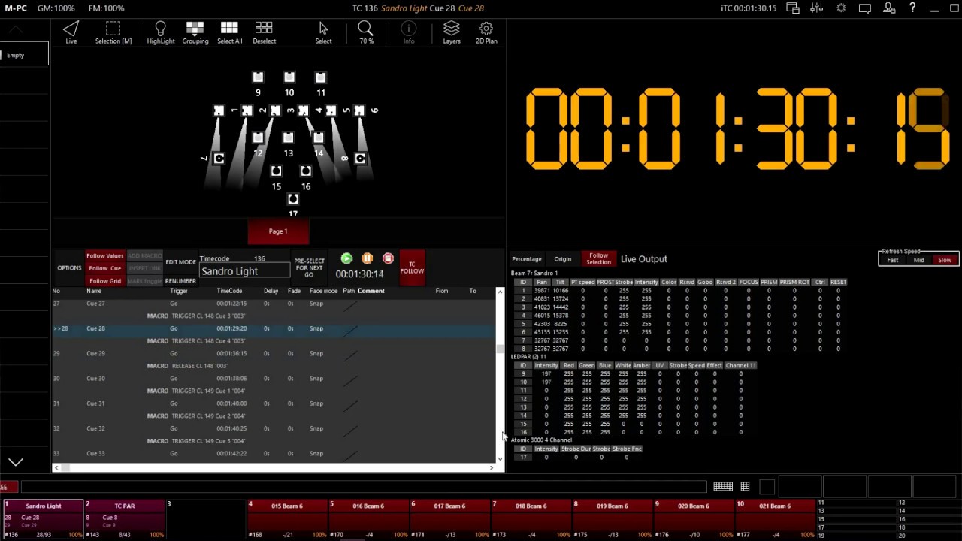Screen dimensions: 962x541
Task: Click RENUMBER button
Action: pos(180,281)
